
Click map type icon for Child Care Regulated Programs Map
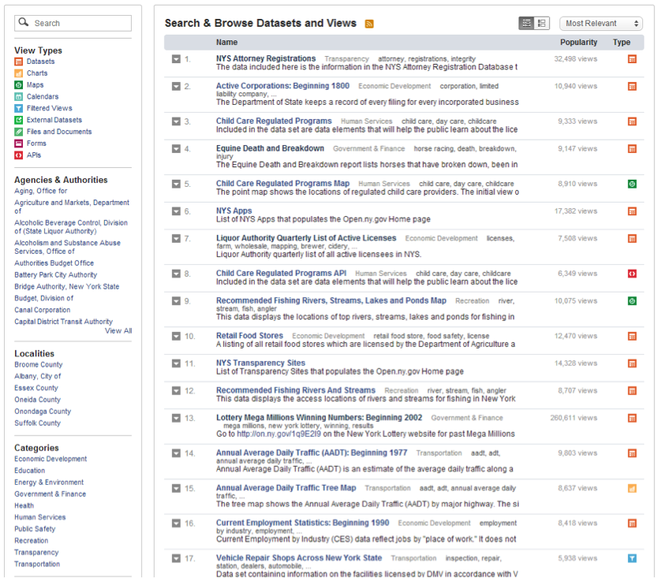tap(632, 184)
